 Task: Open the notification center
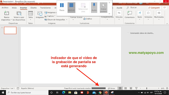165,93
